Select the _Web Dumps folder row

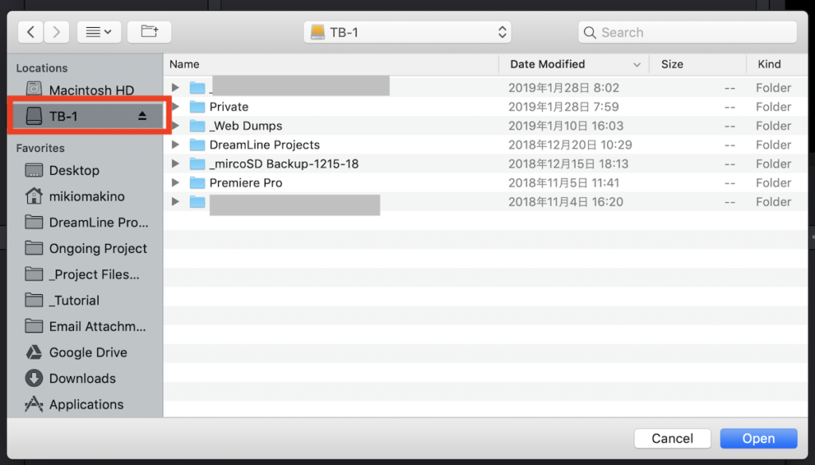tap(485, 126)
